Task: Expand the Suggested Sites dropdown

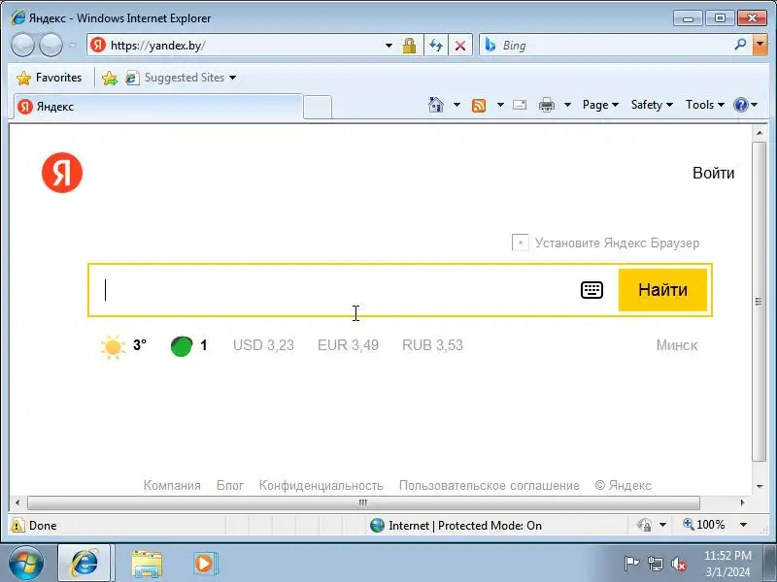Action: [232, 78]
